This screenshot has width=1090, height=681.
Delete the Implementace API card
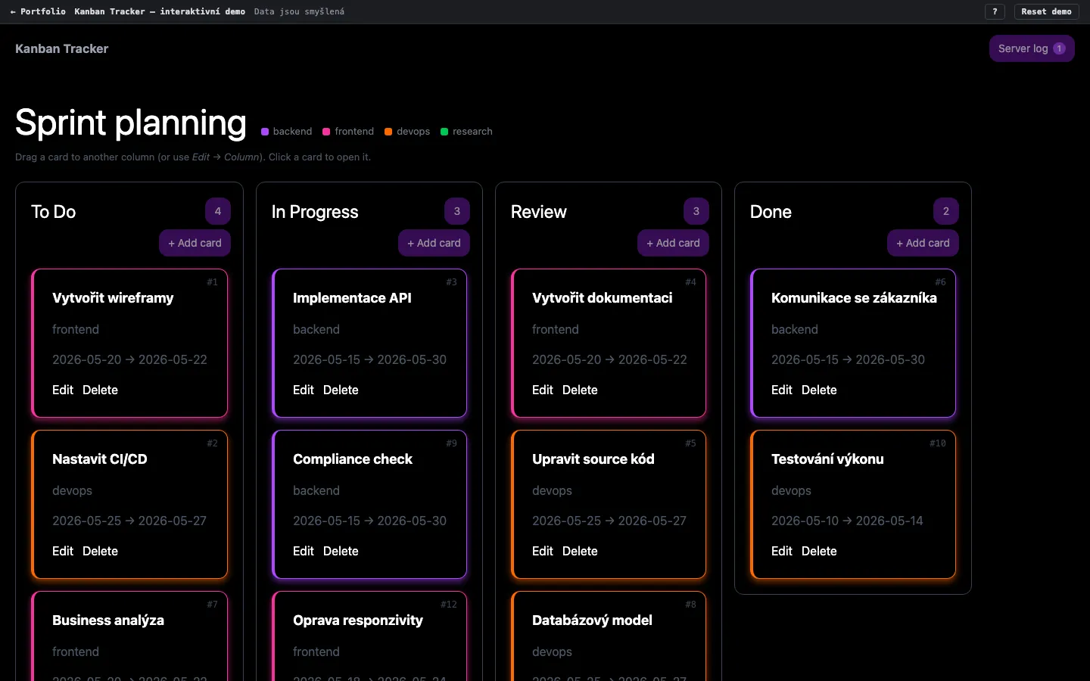341,390
